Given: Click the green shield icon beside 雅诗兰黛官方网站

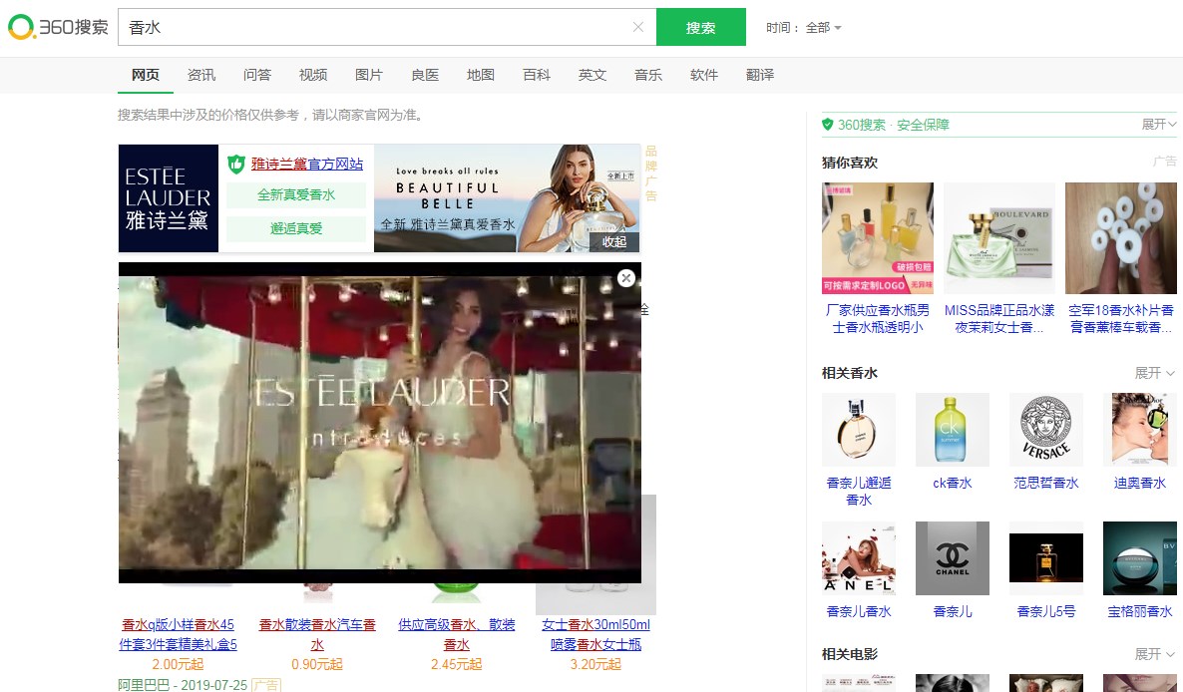Looking at the screenshot, I should (x=236, y=164).
